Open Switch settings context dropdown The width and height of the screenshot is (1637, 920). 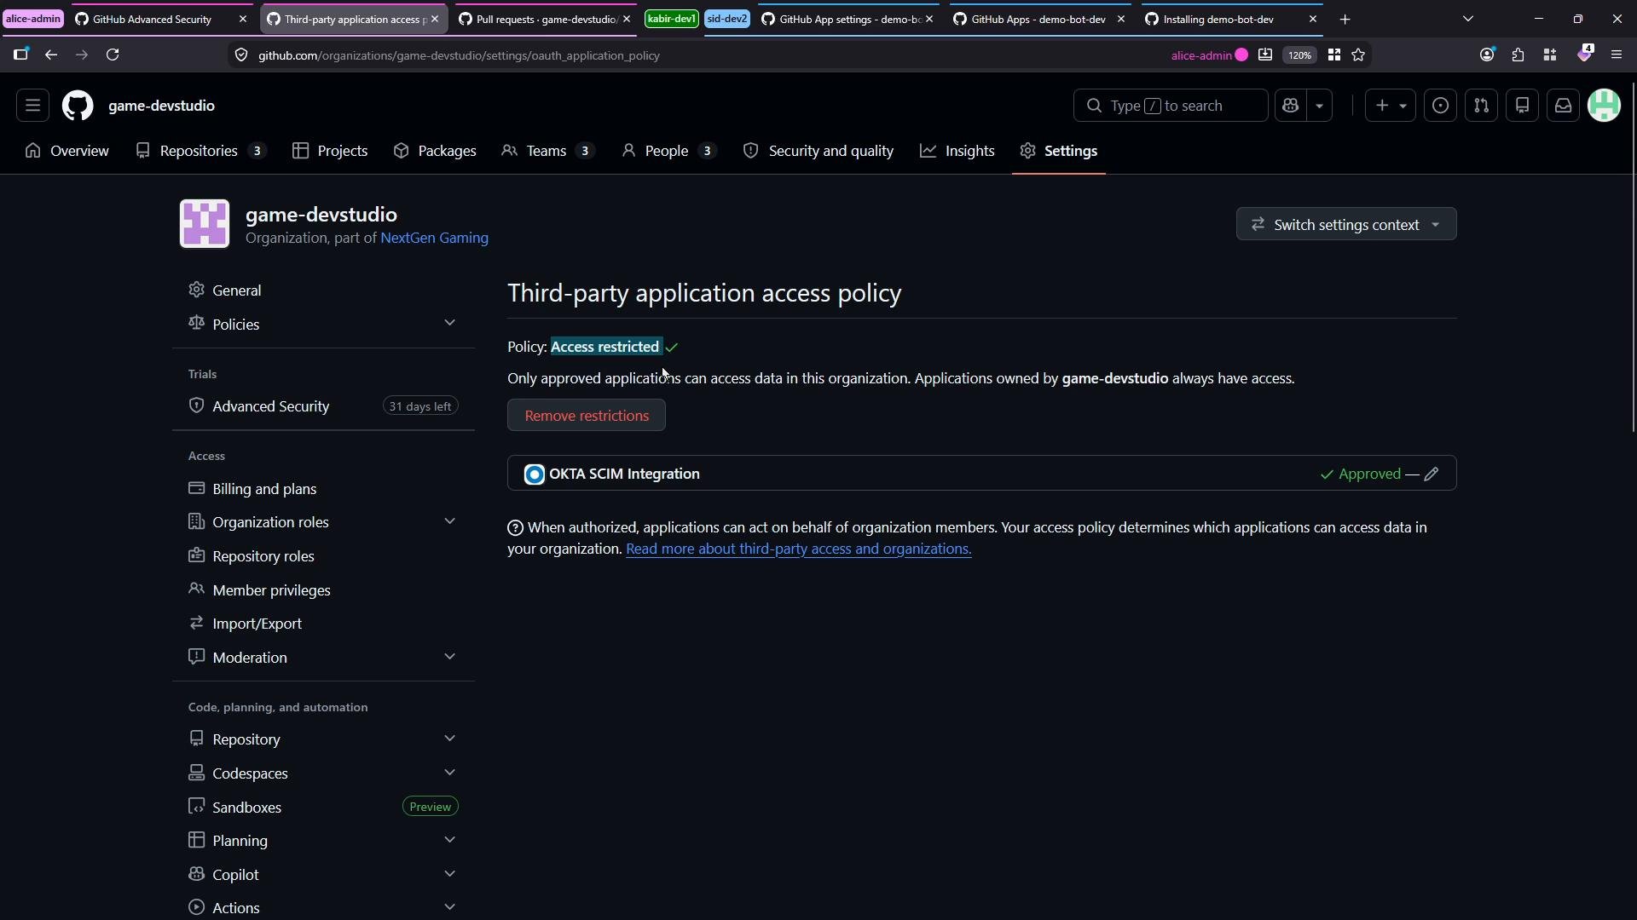tap(1346, 224)
